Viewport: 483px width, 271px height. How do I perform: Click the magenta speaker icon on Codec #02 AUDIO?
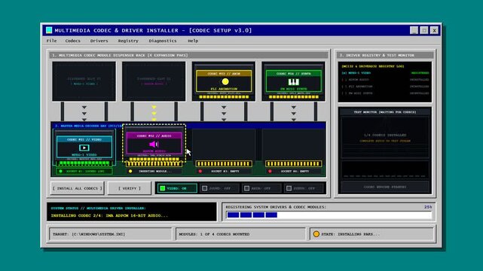(x=154, y=145)
